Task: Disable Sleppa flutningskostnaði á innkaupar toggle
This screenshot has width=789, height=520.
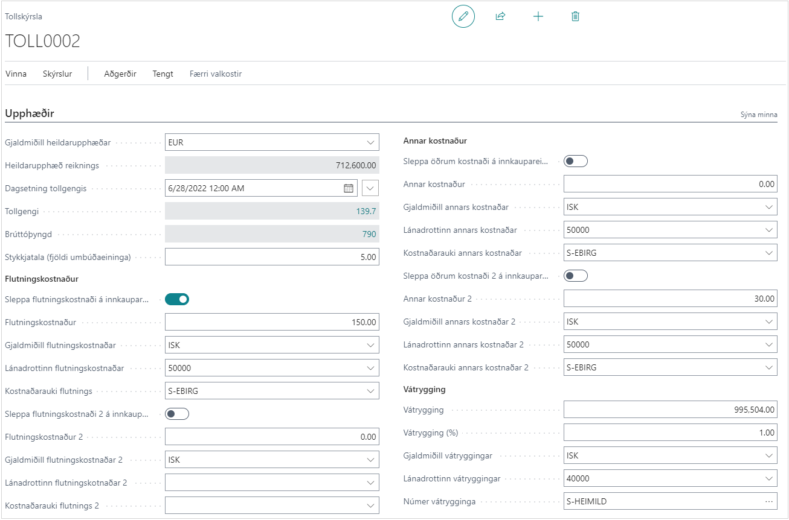Action: (177, 299)
